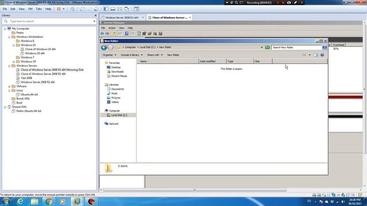367x206 pixels.
Task: Toggle the preview pane icon
Action: [x=316, y=55]
